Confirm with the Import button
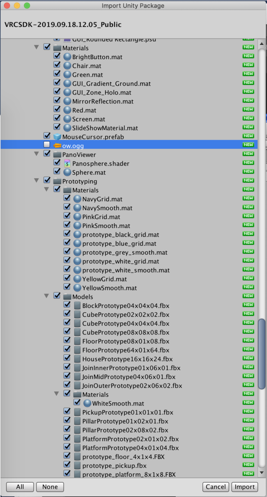This screenshot has height=497, width=267. click(244, 487)
